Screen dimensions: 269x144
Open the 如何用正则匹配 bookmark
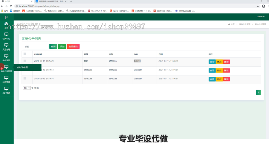[x=185, y=11]
